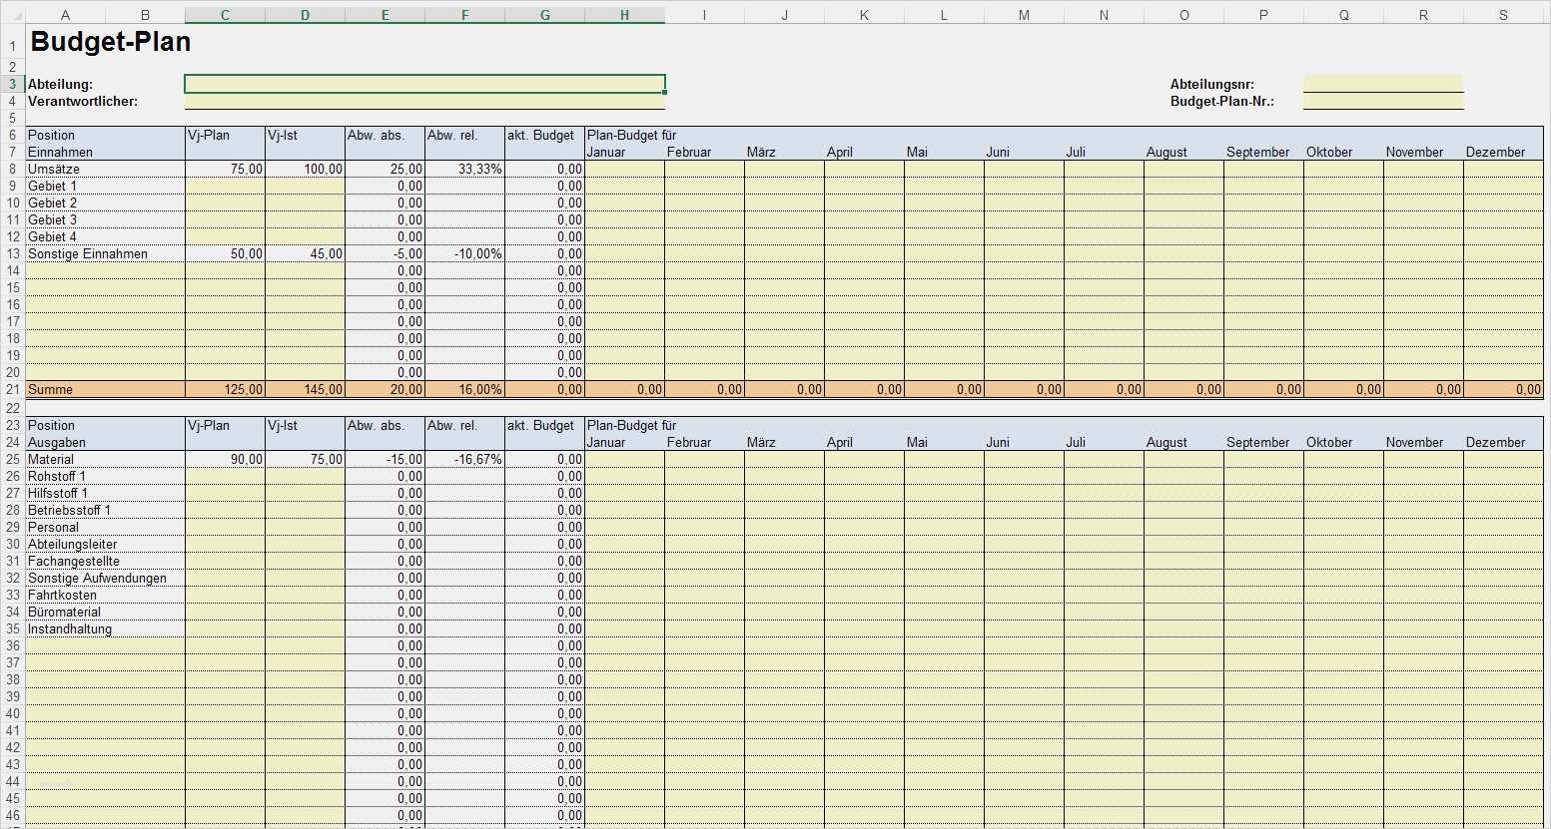Click the Umsätze Vj-Ist cell showing 100,00
Viewport: 1551px width, 829px height.
click(x=305, y=170)
